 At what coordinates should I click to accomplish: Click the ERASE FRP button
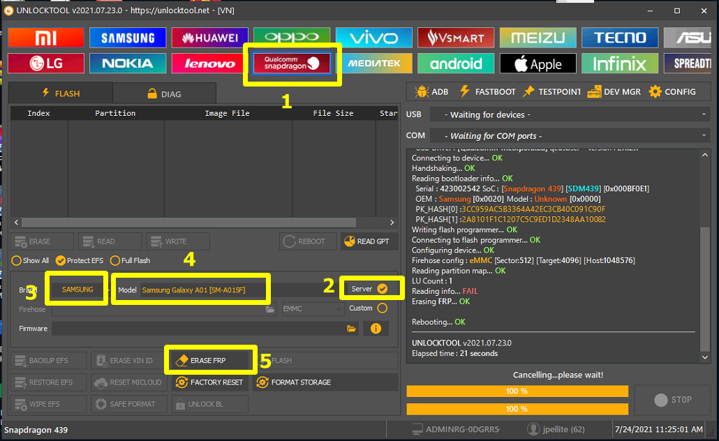pos(210,360)
